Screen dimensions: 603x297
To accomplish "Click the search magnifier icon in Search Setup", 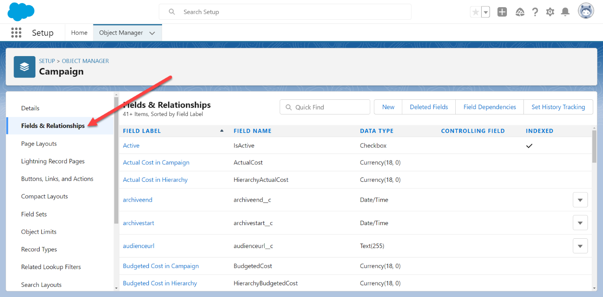I will [x=172, y=12].
